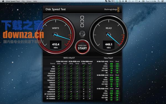Click PAL checkmark under 10 Bit YUV Write
166x104 pixels.
click(59, 67)
